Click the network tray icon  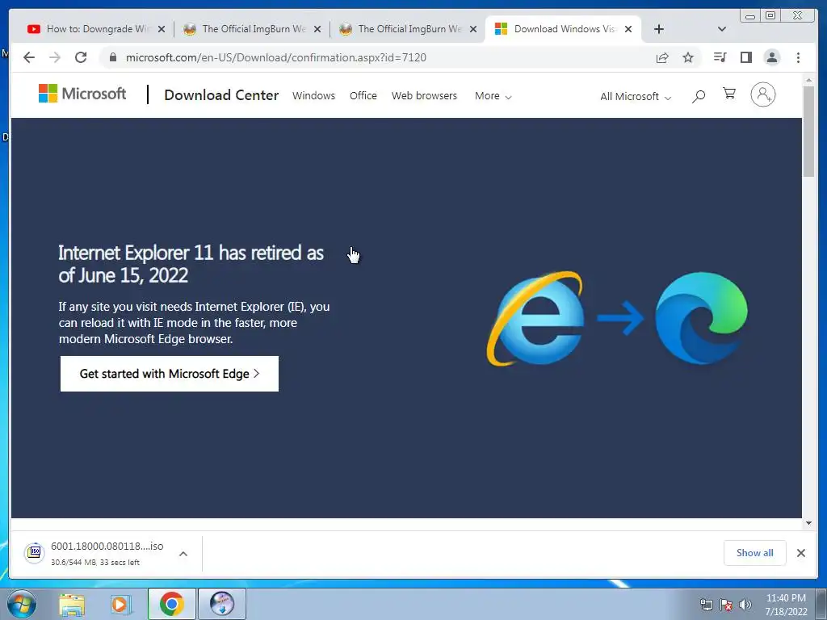coord(706,605)
